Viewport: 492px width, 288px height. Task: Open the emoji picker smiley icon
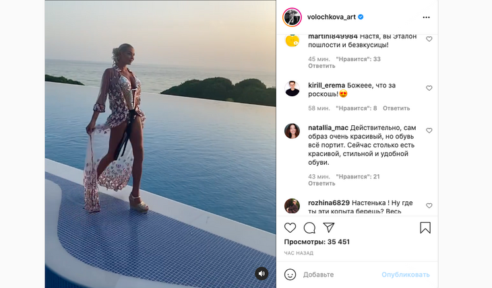[290, 275]
